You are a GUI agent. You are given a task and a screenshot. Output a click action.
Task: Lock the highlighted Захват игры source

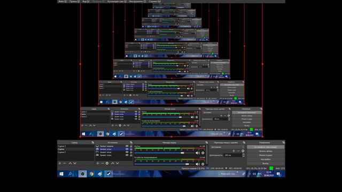click(x=131, y=149)
